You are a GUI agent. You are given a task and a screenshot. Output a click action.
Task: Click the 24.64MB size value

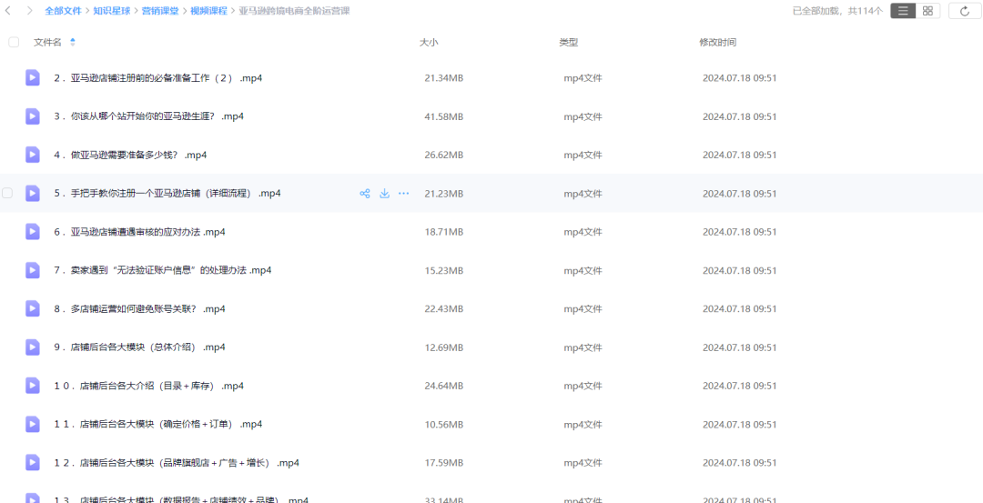(x=444, y=386)
